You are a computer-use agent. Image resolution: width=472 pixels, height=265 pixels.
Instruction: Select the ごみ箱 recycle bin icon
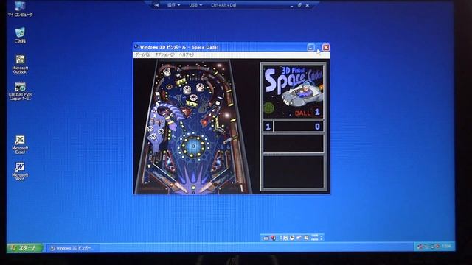(20, 35)
